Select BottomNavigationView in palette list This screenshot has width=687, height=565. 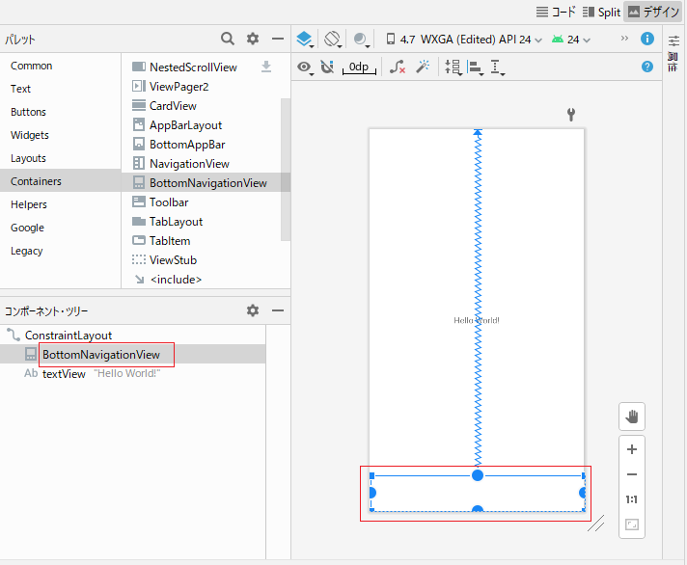click(x=206, y=183)
